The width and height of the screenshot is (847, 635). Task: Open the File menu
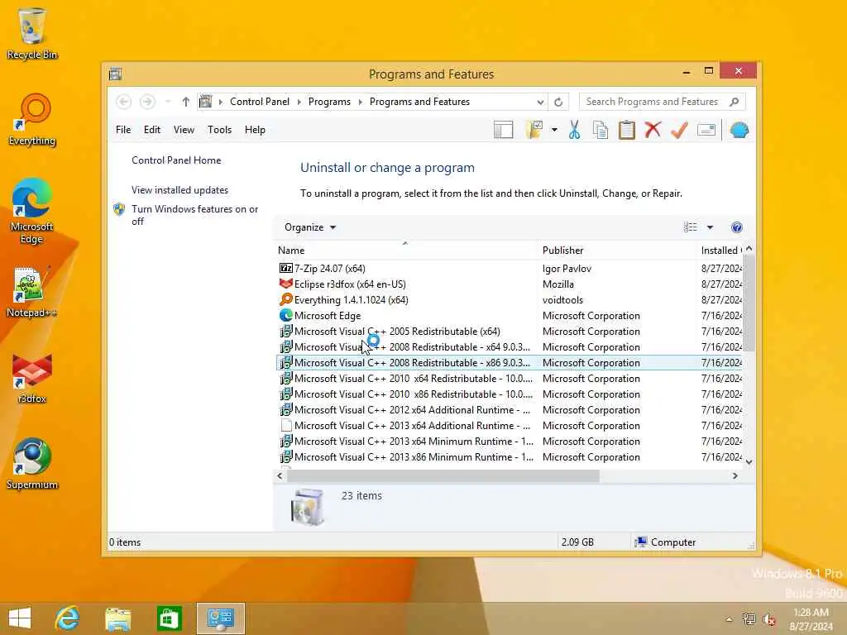[123, 130]
